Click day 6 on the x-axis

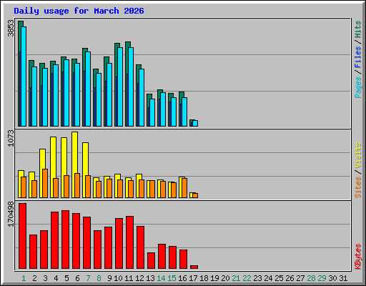(77, 278)
